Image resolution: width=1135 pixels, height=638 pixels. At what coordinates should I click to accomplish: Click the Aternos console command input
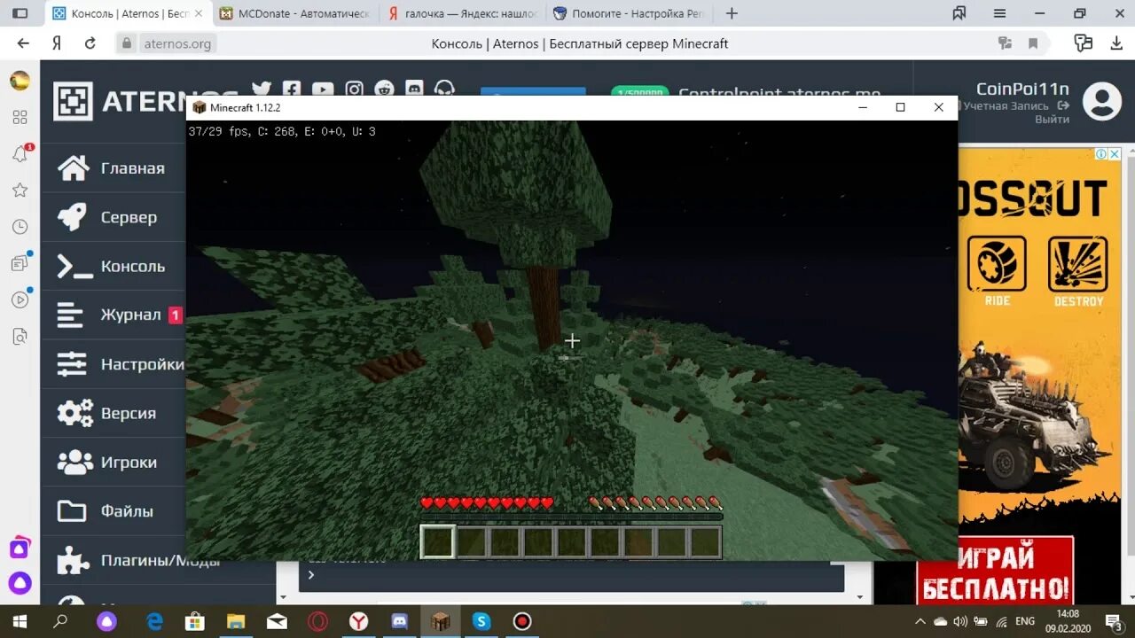tap(572, 576)
